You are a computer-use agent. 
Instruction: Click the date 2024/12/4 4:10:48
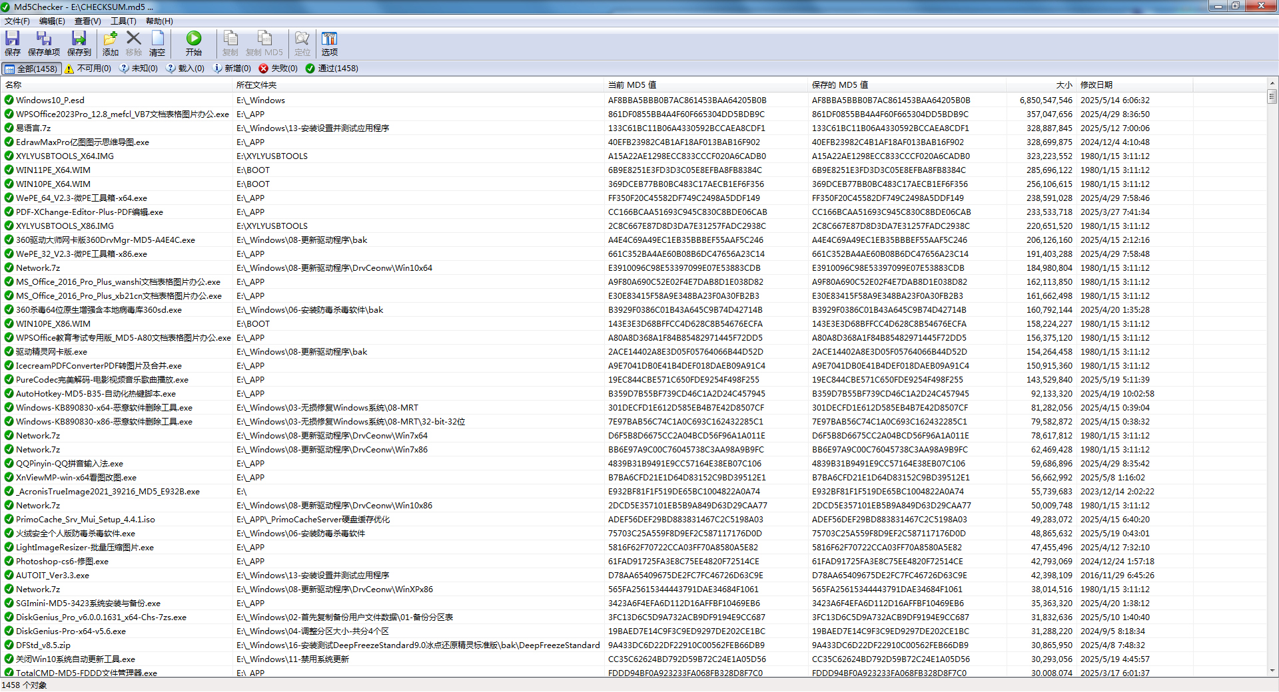pos(1115,142)
